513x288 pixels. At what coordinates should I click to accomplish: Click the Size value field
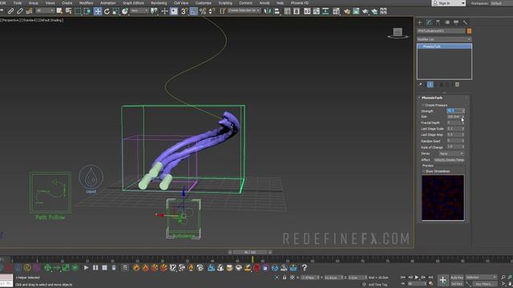coord(454,117)
